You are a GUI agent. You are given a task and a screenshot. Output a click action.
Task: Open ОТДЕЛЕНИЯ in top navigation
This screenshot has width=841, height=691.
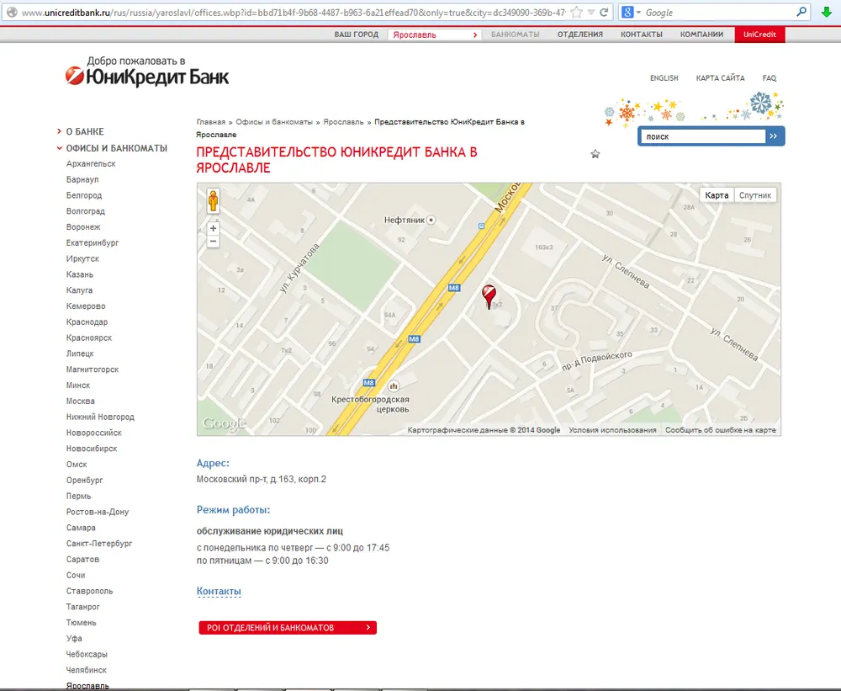click(x=579, y=35)
